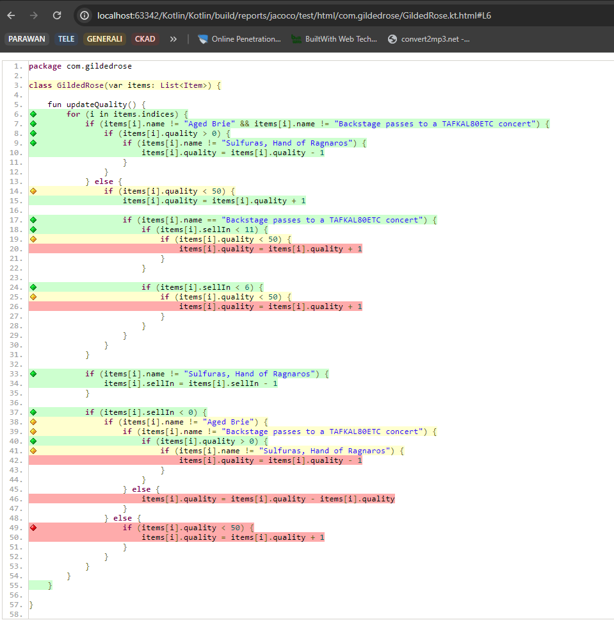614x620 pixels.
Task: Expand the CKAD bookmarks folder
Action: [145, 39]
